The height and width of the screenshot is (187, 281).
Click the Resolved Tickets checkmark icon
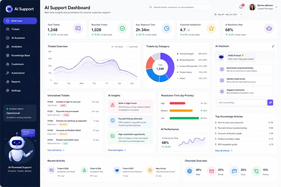pyautogui.click(x=122, y=28)
